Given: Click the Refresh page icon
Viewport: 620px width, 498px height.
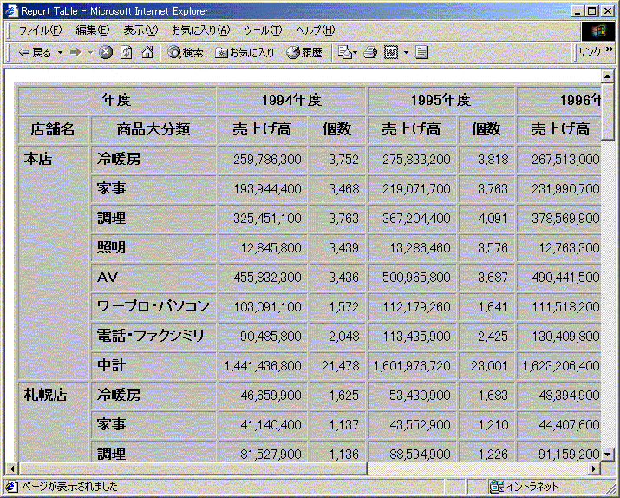Looking at the screenshot, I should [126, 52].
